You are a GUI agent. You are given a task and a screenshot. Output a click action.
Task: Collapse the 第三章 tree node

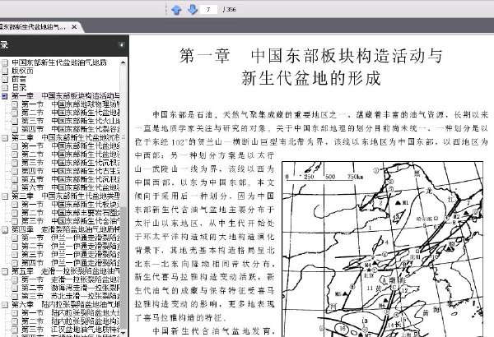point(5,196)
